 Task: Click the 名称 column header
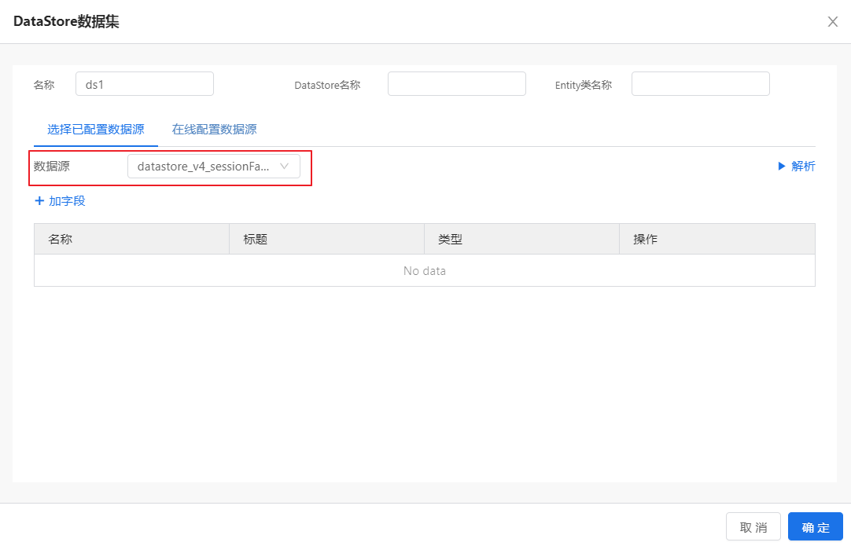(x=132, y=239)
